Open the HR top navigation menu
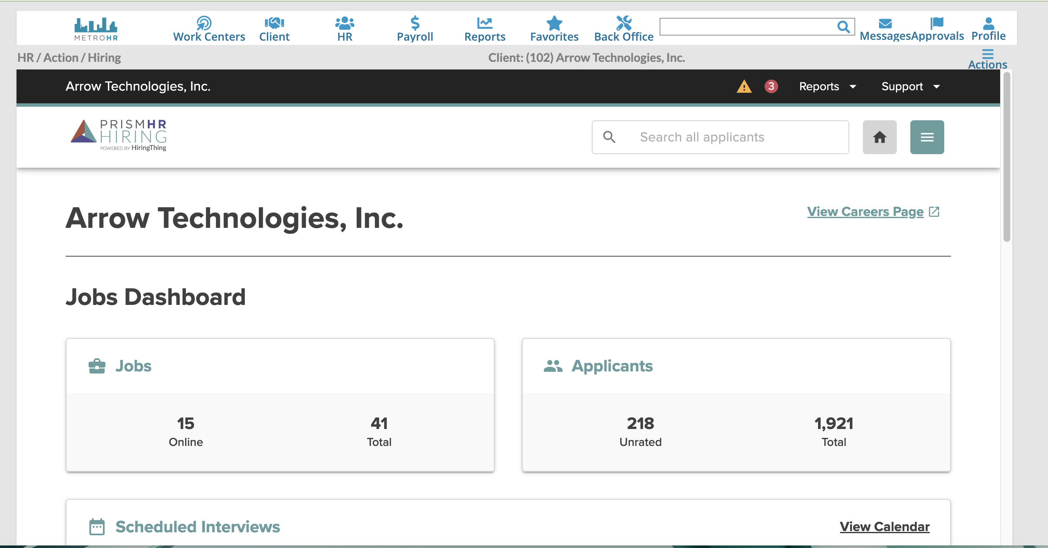Screen dimensions: 1048x548 tap(344, 29)
